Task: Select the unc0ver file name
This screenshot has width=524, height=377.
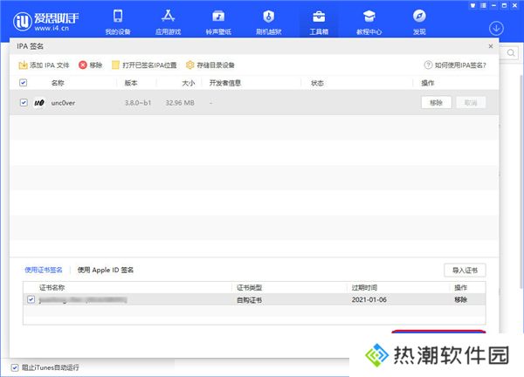Action: tap(63, 103)
